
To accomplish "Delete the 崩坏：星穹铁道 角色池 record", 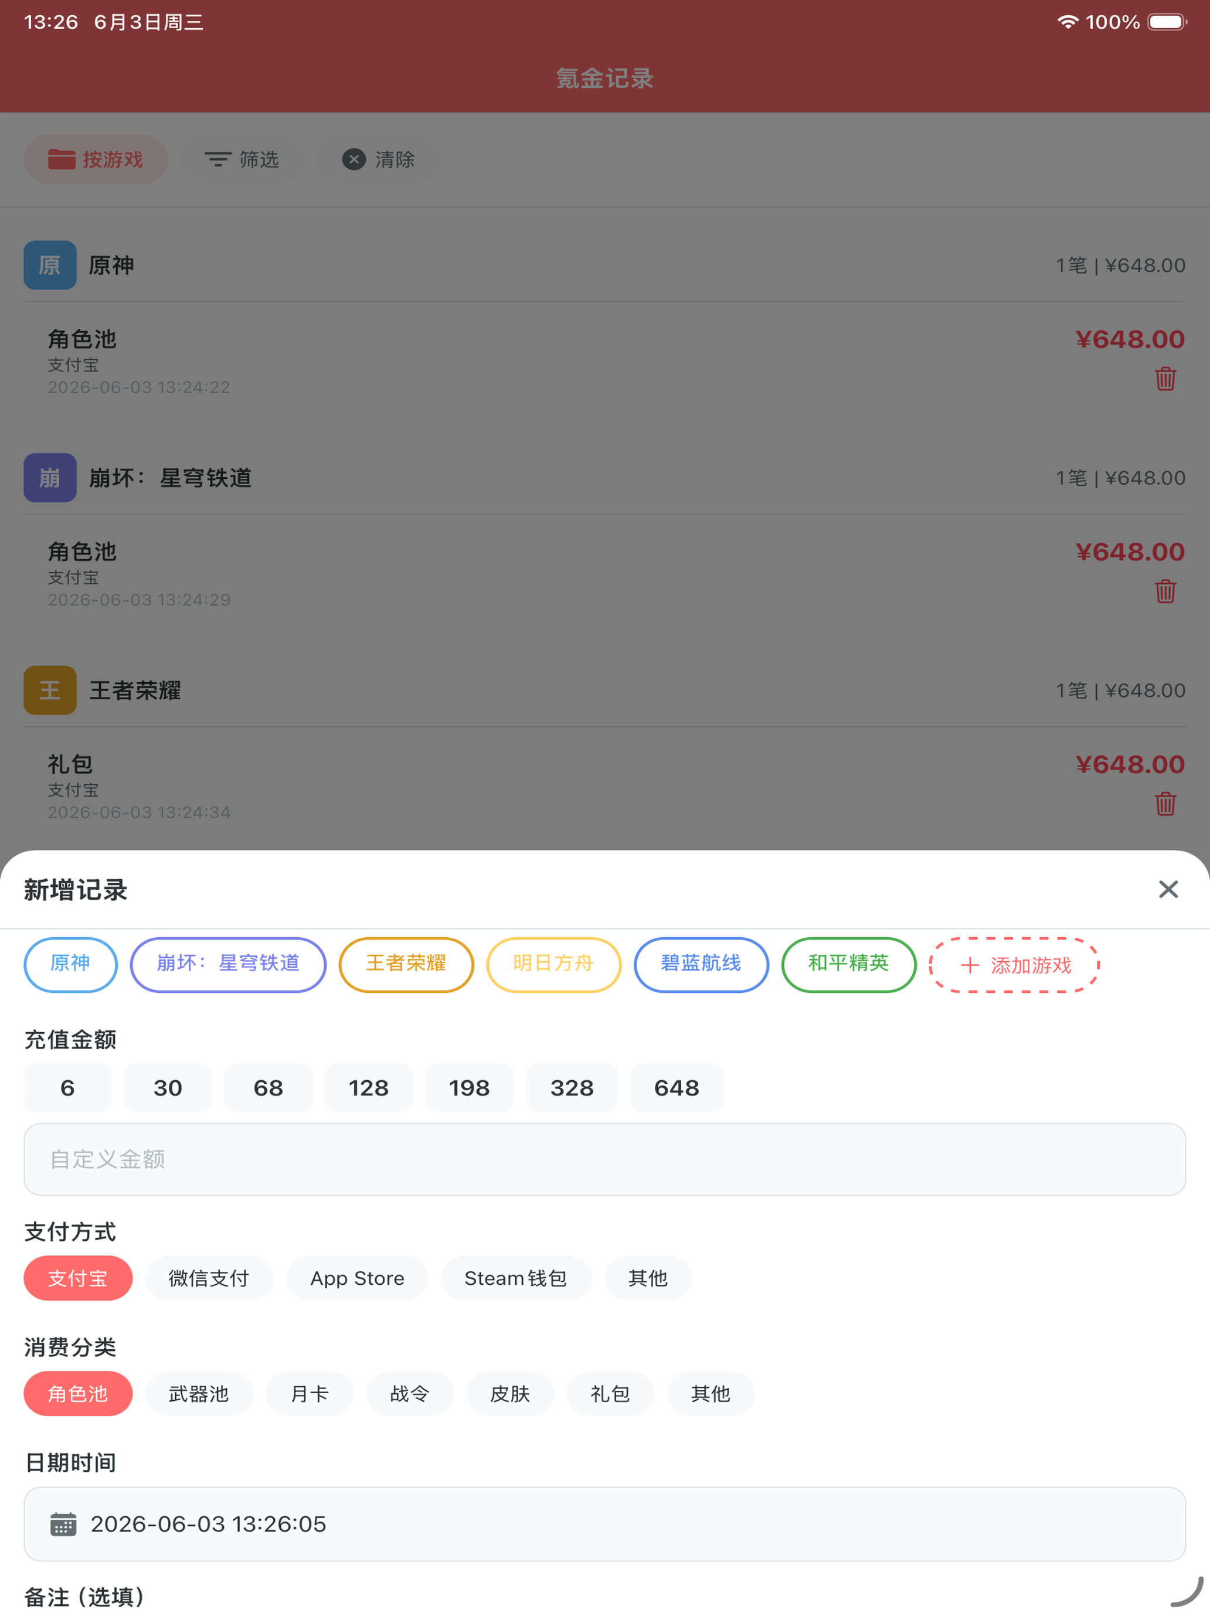I will click(x=1165, y=591).
